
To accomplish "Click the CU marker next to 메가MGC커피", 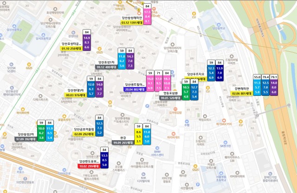I will click(240, 121).
